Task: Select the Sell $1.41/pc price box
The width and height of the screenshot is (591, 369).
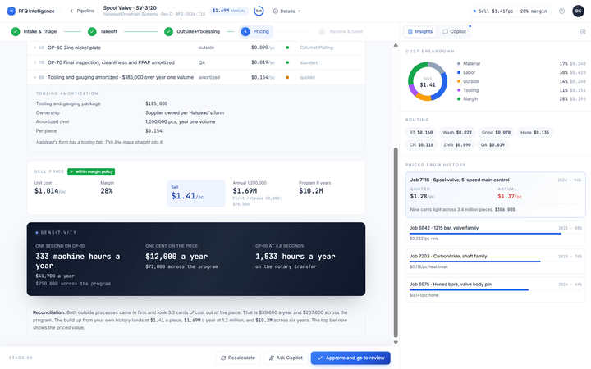Action: [196, 194]
